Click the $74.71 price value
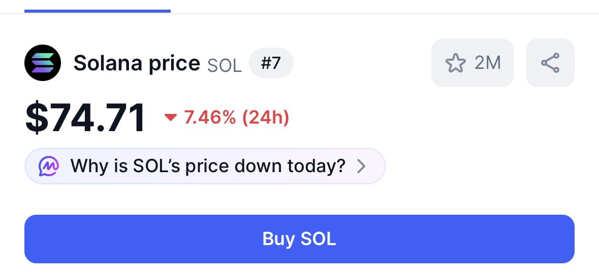This screenshot has width=599, height=278. 85,117
